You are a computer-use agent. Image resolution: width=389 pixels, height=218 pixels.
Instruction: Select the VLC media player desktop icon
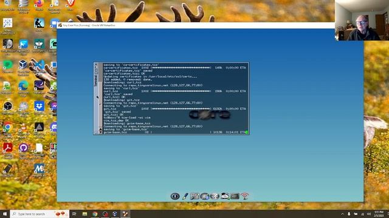tap(23, 127)
